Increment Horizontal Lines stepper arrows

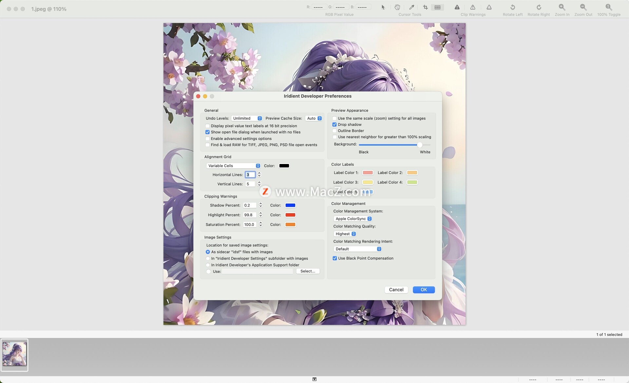pyautogui.click(x=259, y=173)
